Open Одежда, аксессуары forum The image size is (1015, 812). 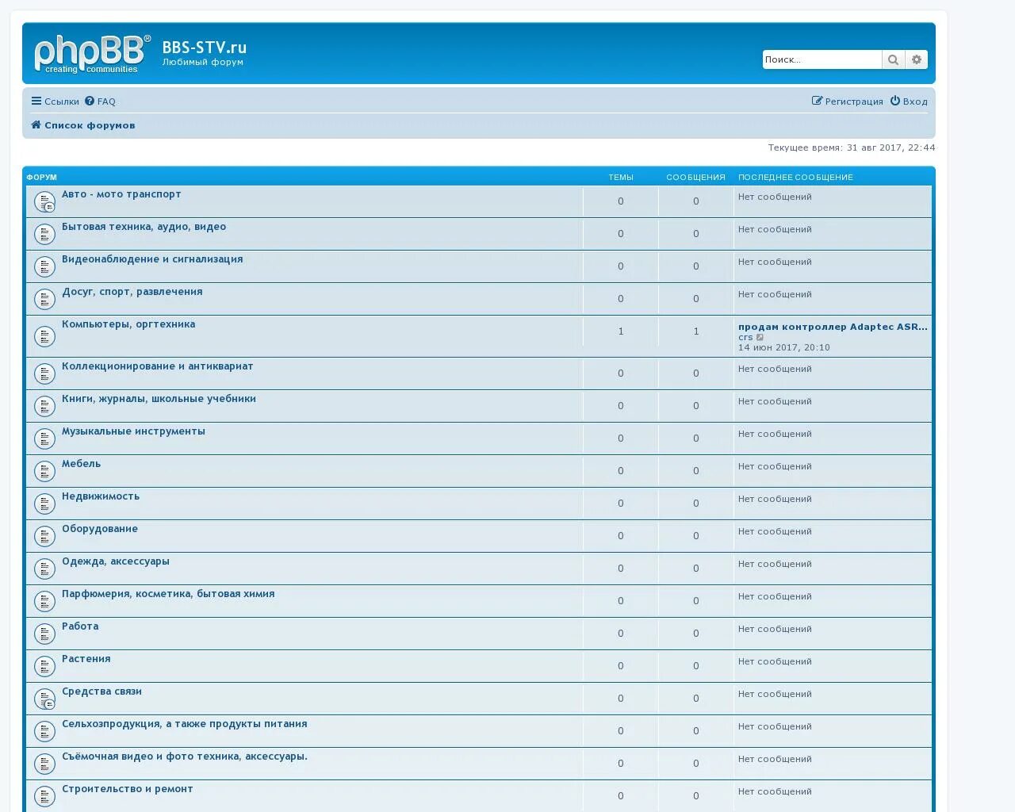tap(116, 561)
